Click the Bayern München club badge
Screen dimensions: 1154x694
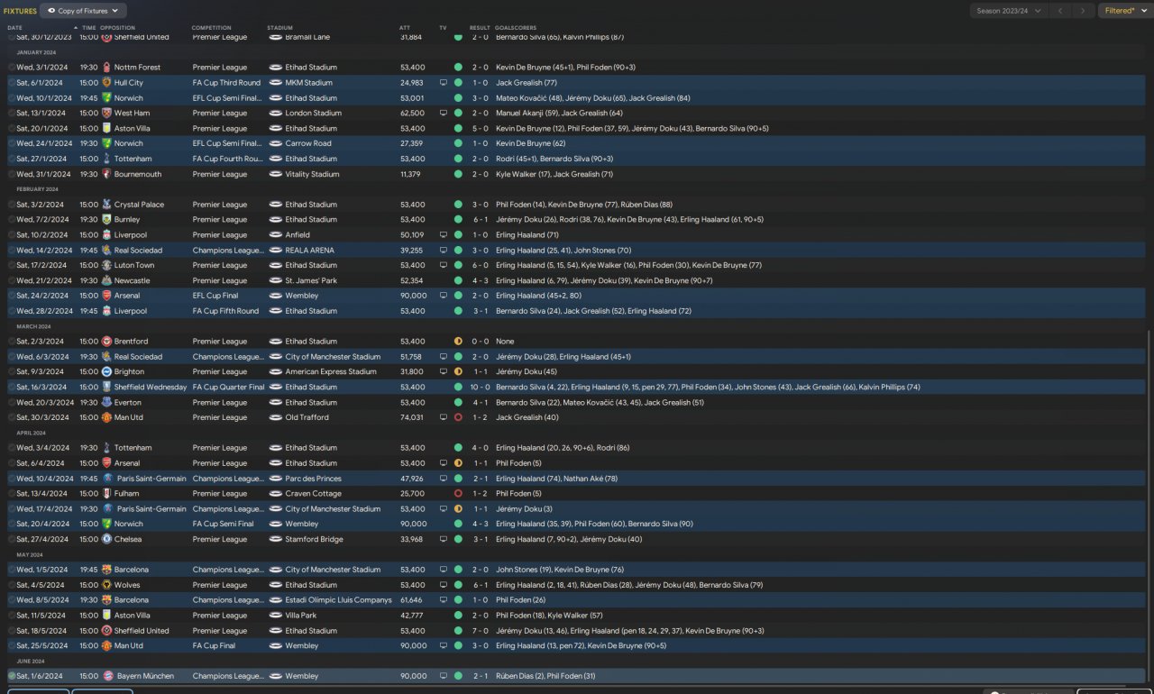pyautogui.click(x=107, y=676)
